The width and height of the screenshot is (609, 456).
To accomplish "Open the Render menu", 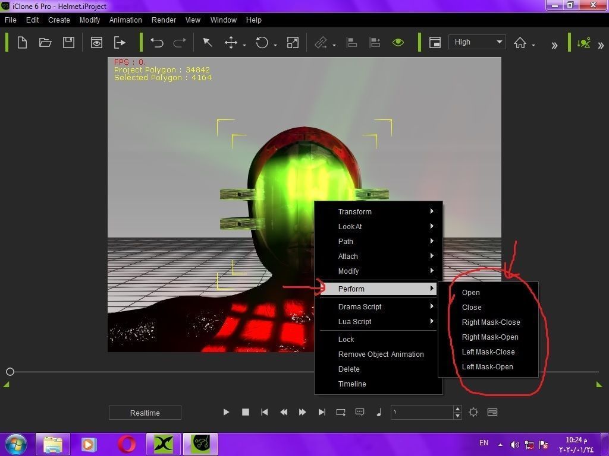I will [x=164, y=20].
